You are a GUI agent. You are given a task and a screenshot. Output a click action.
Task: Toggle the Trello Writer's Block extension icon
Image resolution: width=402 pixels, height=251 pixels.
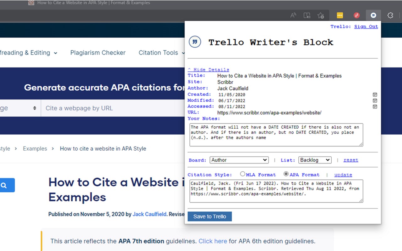coord(373,15)
